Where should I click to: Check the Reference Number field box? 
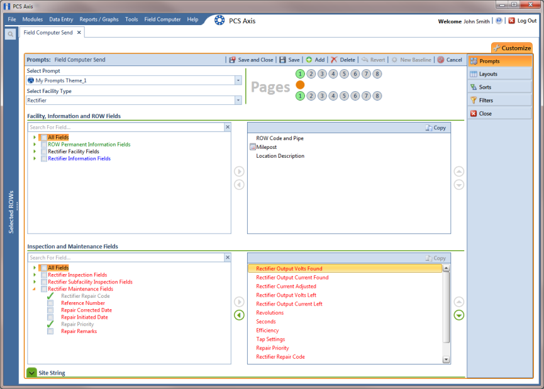[x=50, y=303]
